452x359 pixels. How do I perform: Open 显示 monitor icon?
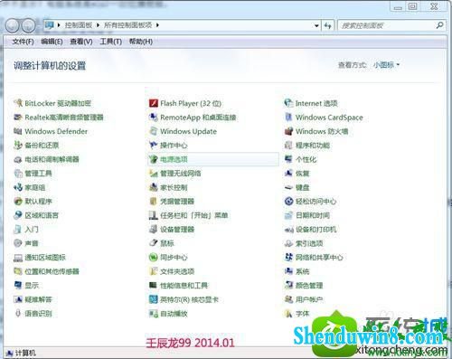(x=18, y=285)
